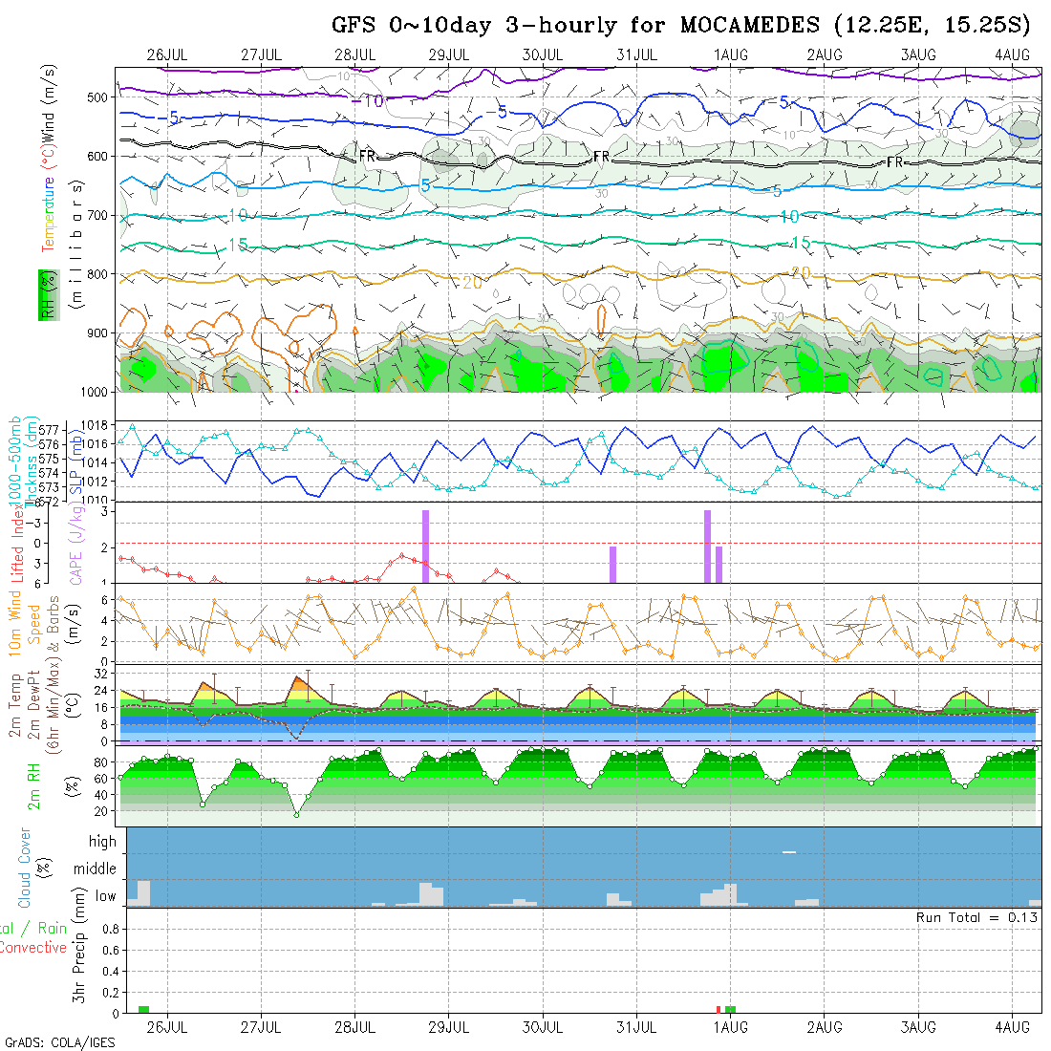The height and width of the screenshot is (1051, 1051).
Task: Click the 28JUL date label at top
Action: pyautogui.click(x=355, y=55)
